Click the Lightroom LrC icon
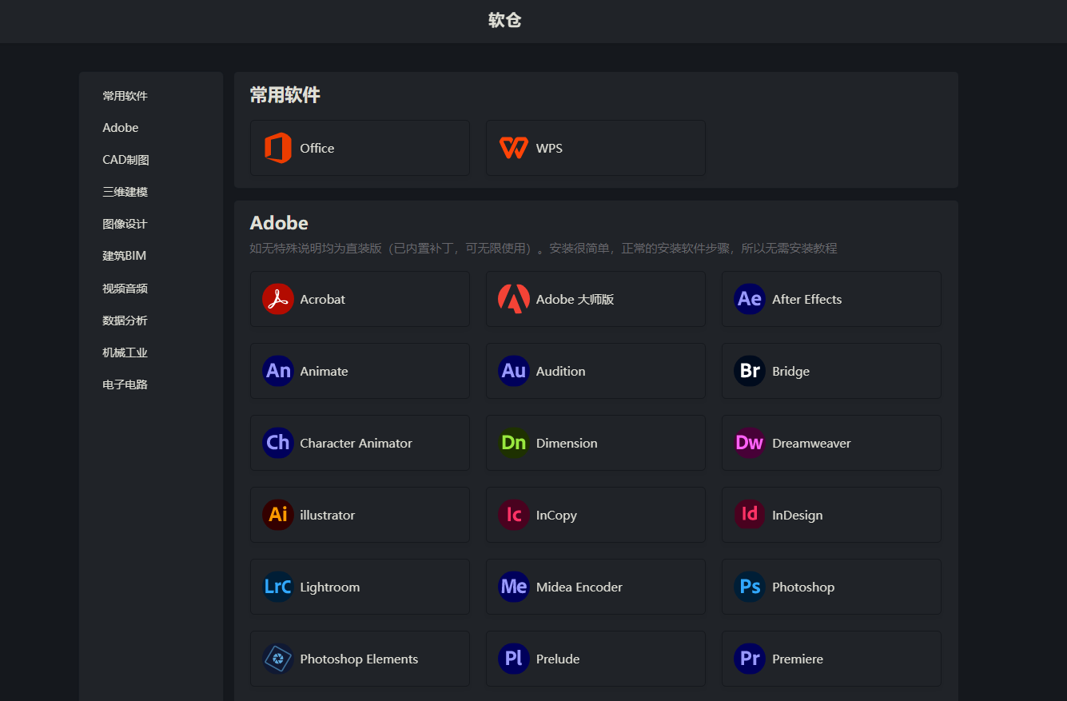Screen dimensions: 1067x701 click(278, 587)
